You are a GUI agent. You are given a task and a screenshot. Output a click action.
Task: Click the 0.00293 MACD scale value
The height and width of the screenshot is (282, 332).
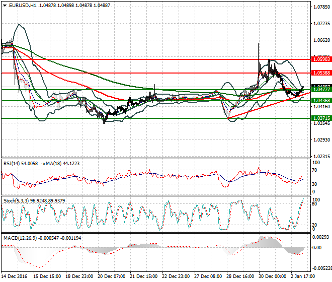coord(320,237)
